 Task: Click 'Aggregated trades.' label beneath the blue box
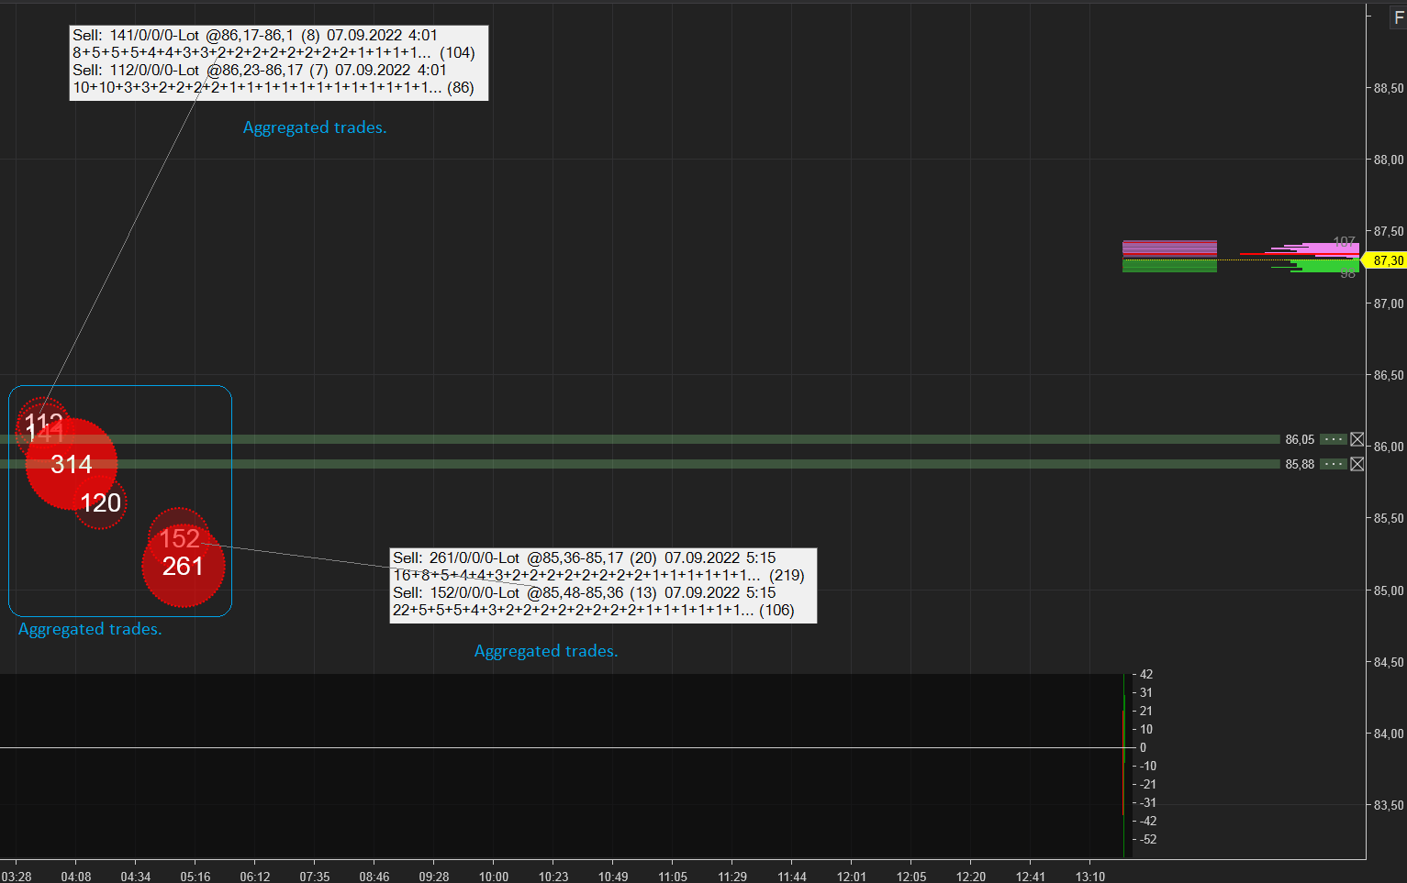[x=90, y=629]
